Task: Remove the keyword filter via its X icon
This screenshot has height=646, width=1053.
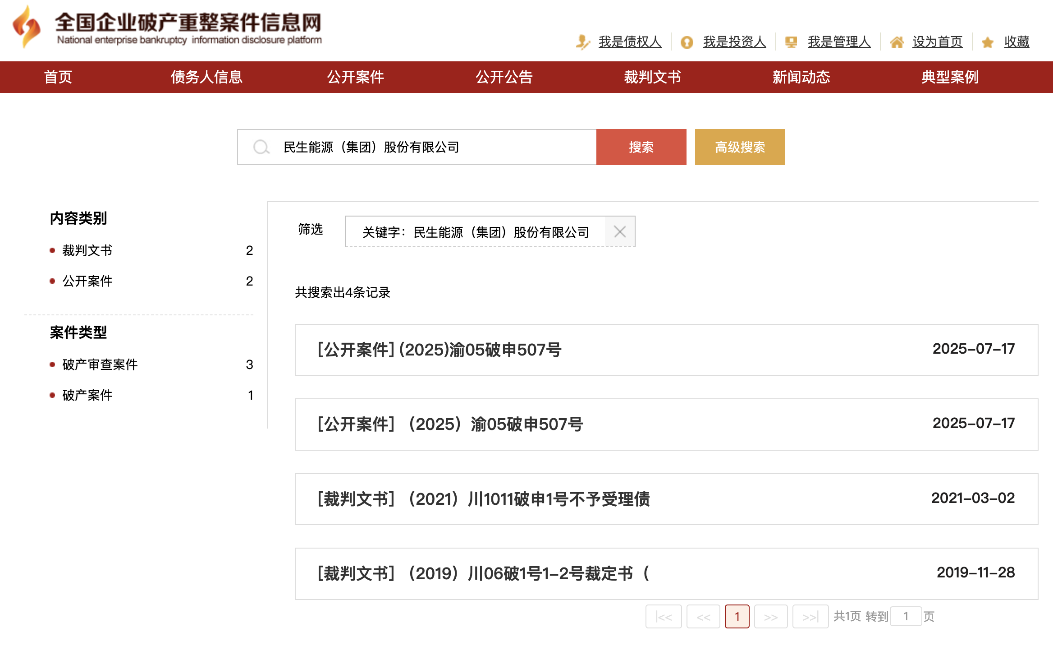Action: pos(620,231)
